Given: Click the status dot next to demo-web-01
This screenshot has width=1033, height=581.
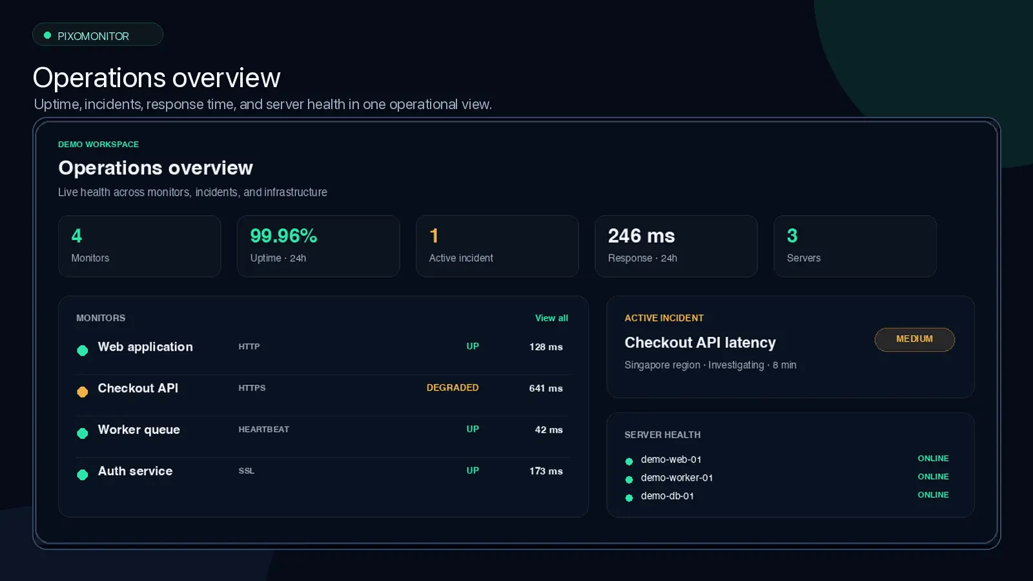Looking at the screenshot, I should [629, 462].
